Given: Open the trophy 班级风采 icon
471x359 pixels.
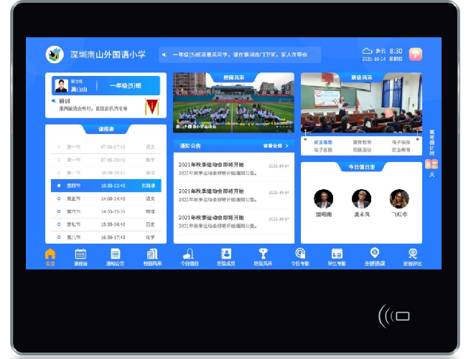Looking at the screenshot, I should point(263,254).
